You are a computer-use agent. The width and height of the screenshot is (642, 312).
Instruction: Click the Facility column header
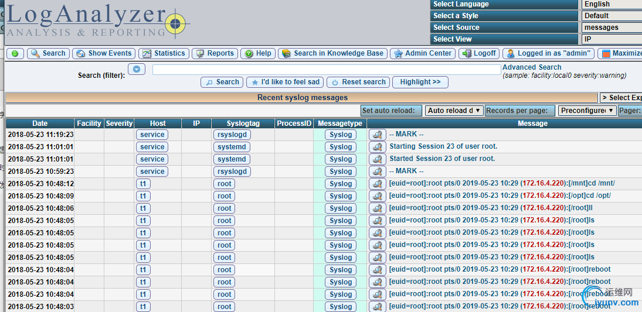(x=89, y=124)
